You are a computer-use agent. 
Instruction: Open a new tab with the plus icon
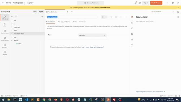(67, 12)
